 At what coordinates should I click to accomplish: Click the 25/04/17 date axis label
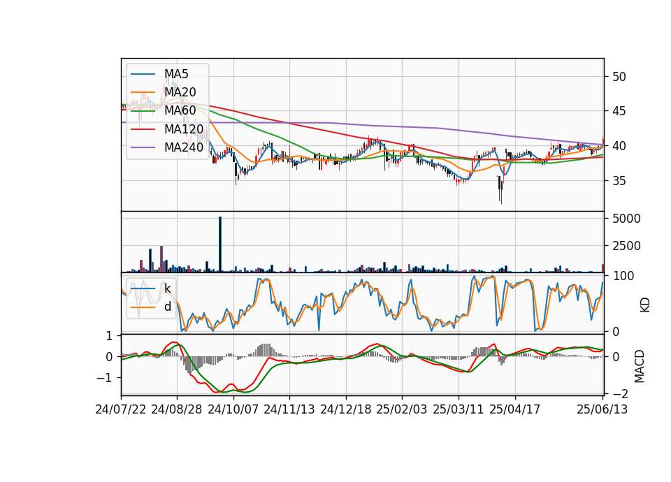click(515, 409)
